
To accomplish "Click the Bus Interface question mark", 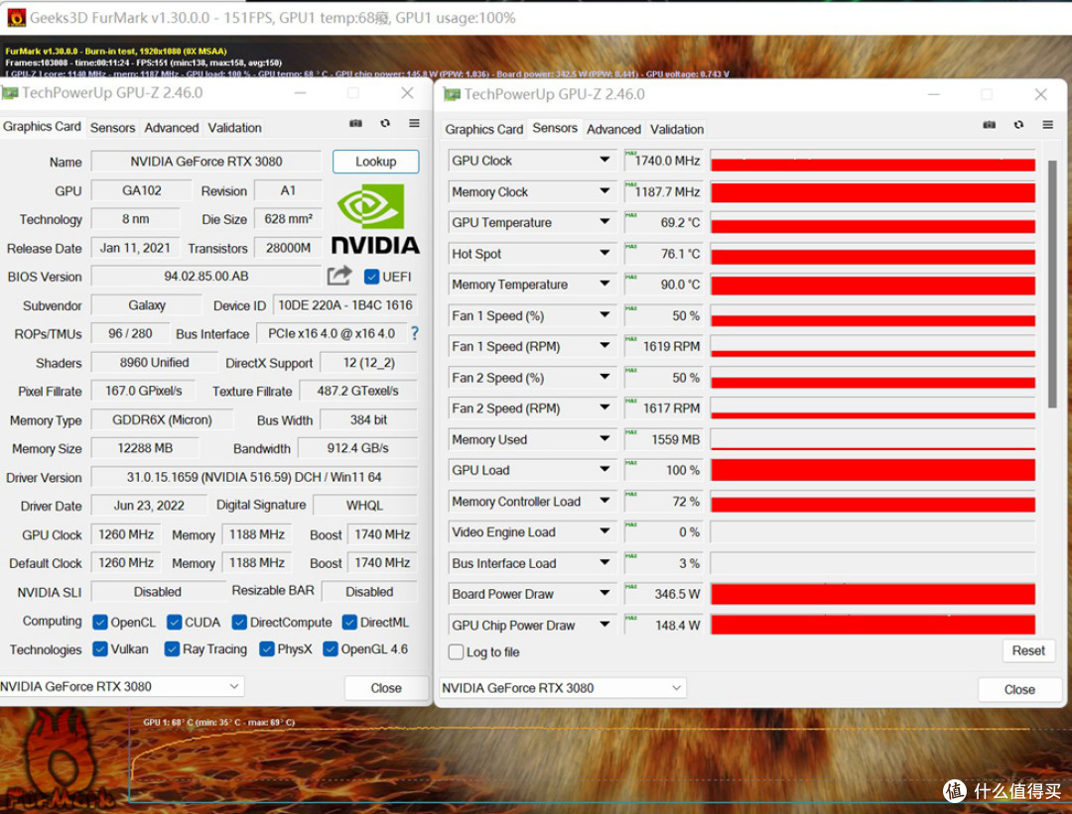I will pos(414,333).
